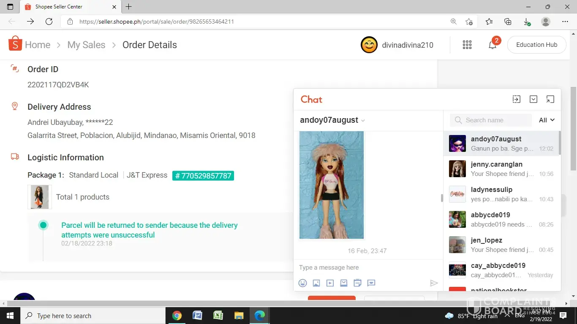Viewport: 577px width, 324px height.
Task: Click the Shopee logo icon
Action: (15, 44)
